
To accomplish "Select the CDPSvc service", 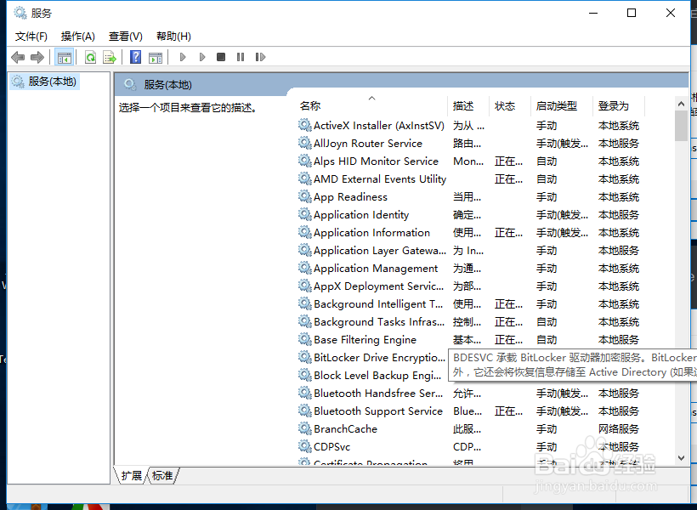I will click(x=332, y=447).
